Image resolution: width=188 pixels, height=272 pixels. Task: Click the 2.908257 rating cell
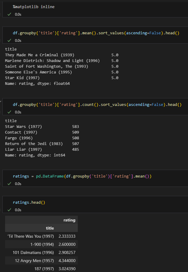[x=67, y=252]
